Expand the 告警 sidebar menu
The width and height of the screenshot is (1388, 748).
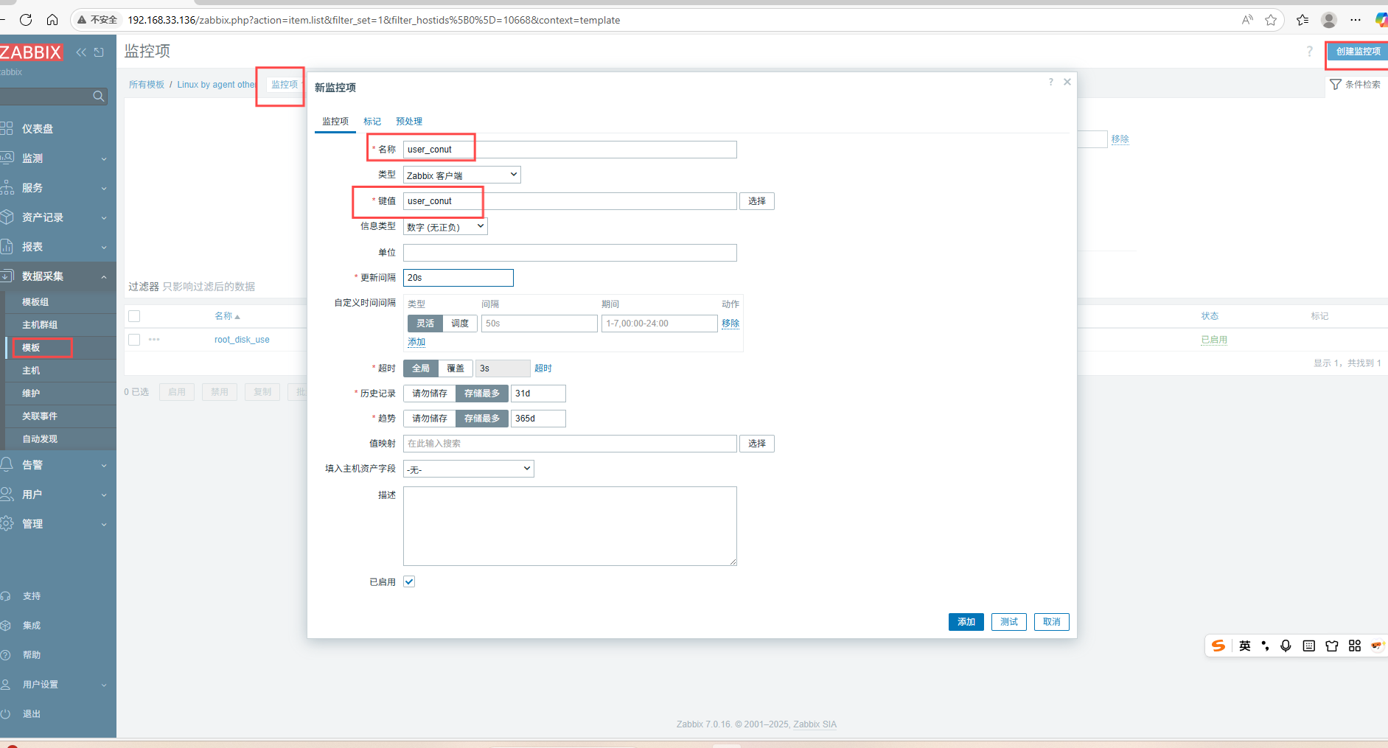(58, 465)
